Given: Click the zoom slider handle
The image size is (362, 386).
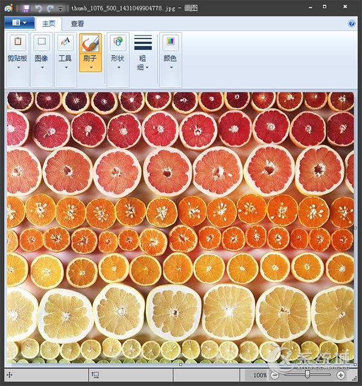Looking at the screenshot, I should tap(307, 375).
